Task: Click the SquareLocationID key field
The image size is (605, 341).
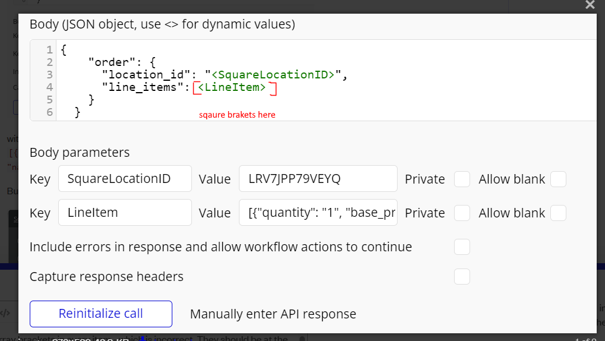Action: [125, 179]
